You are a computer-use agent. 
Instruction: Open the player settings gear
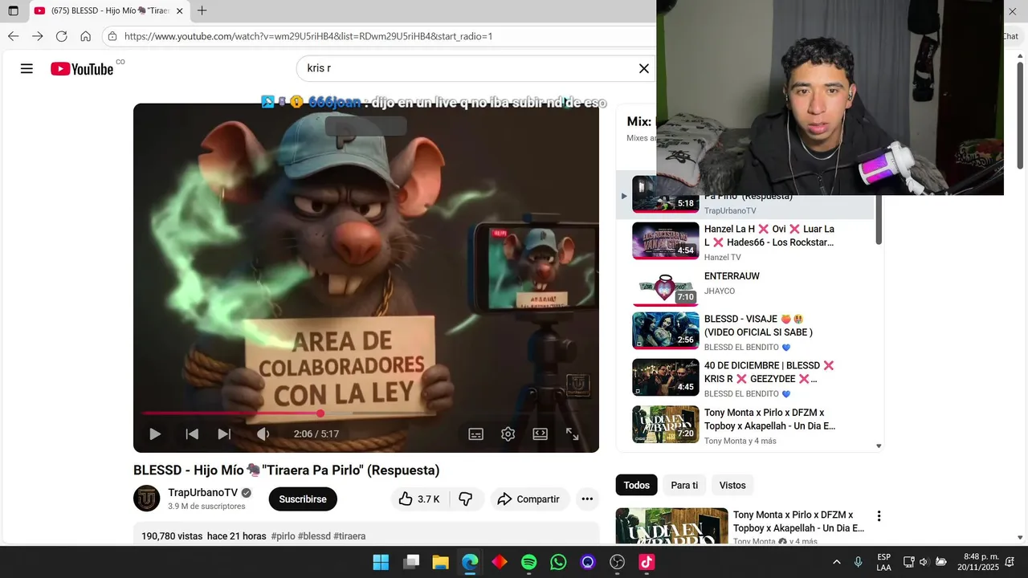click(508, 434)
